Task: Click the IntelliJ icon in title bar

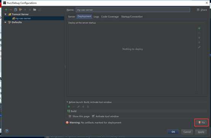Action: pos(5,3)
